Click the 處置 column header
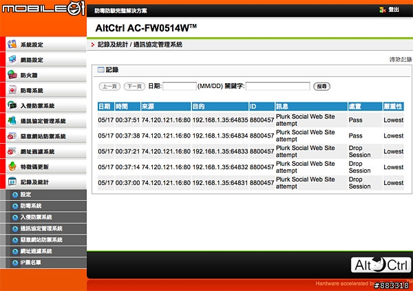Viewport: 413px width, 291px height. point(365,107)
